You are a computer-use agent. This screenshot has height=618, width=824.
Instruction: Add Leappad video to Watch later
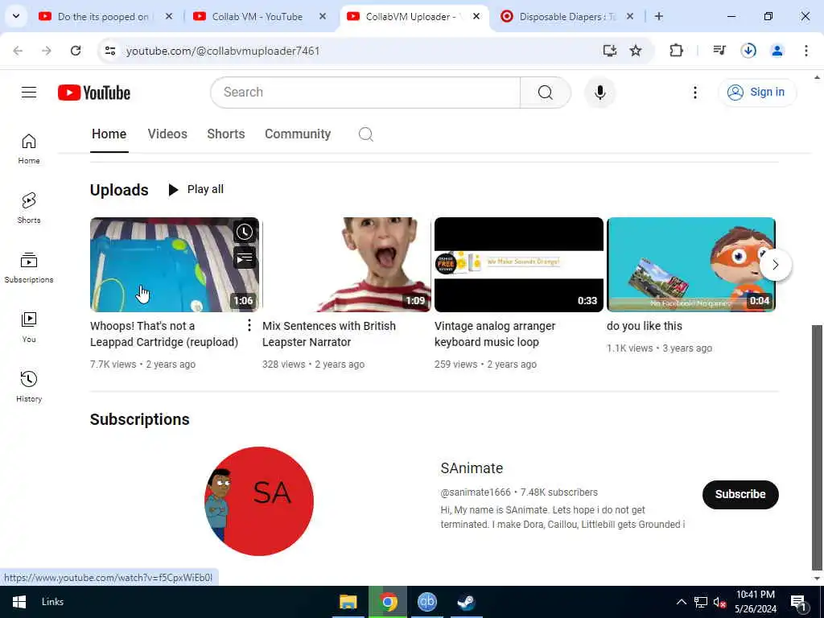click(245, 232)
